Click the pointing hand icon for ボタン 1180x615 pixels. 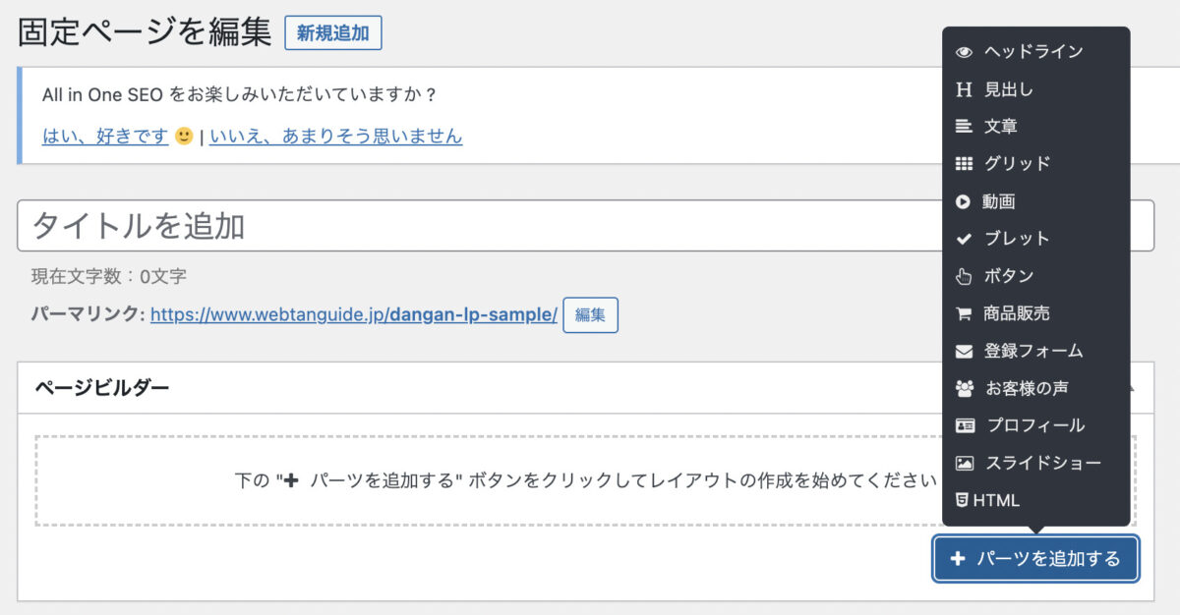click(x=964, y=276)
